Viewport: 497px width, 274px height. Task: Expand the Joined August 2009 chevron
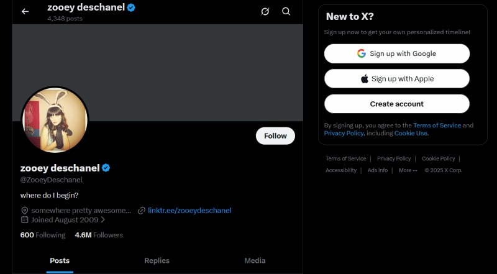tap(103, 219)
